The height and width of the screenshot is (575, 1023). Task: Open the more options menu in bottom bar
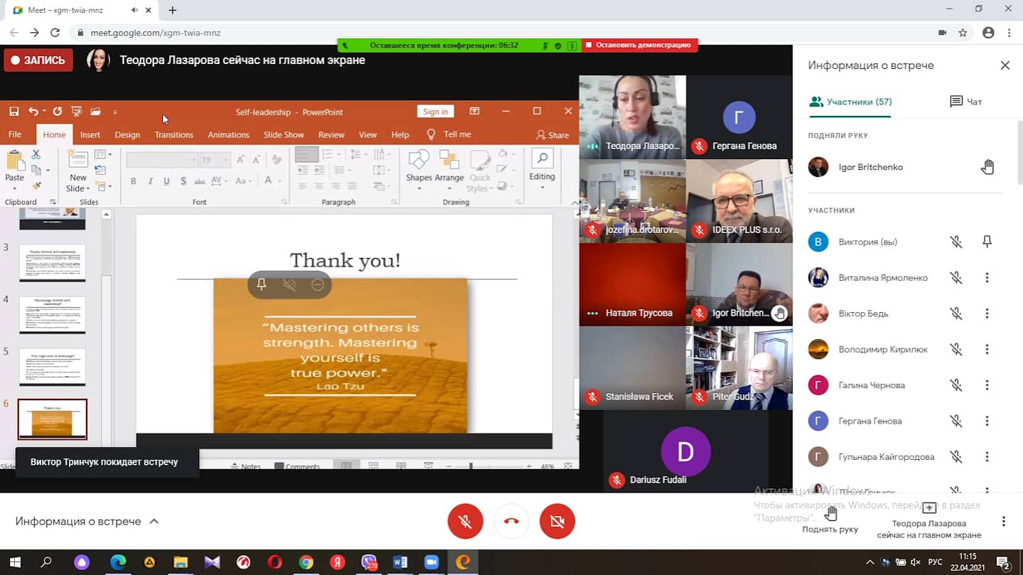pos(1003,522)
